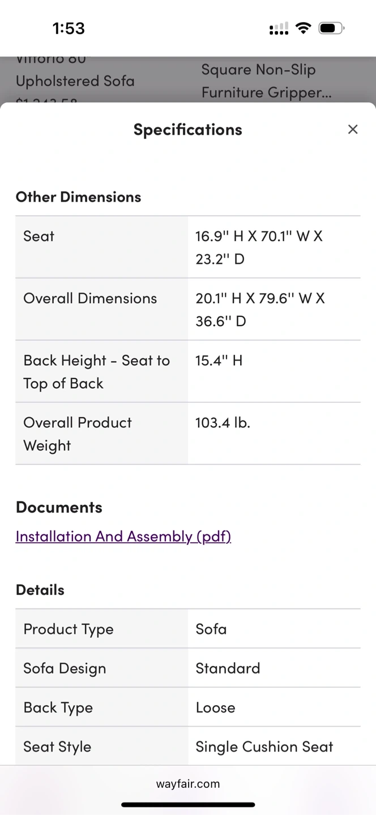Select the Vittorio Upholstered Sofa product behind the panel
The width and height of the screenshot is (376, 815).
click(x=75, y=81)
